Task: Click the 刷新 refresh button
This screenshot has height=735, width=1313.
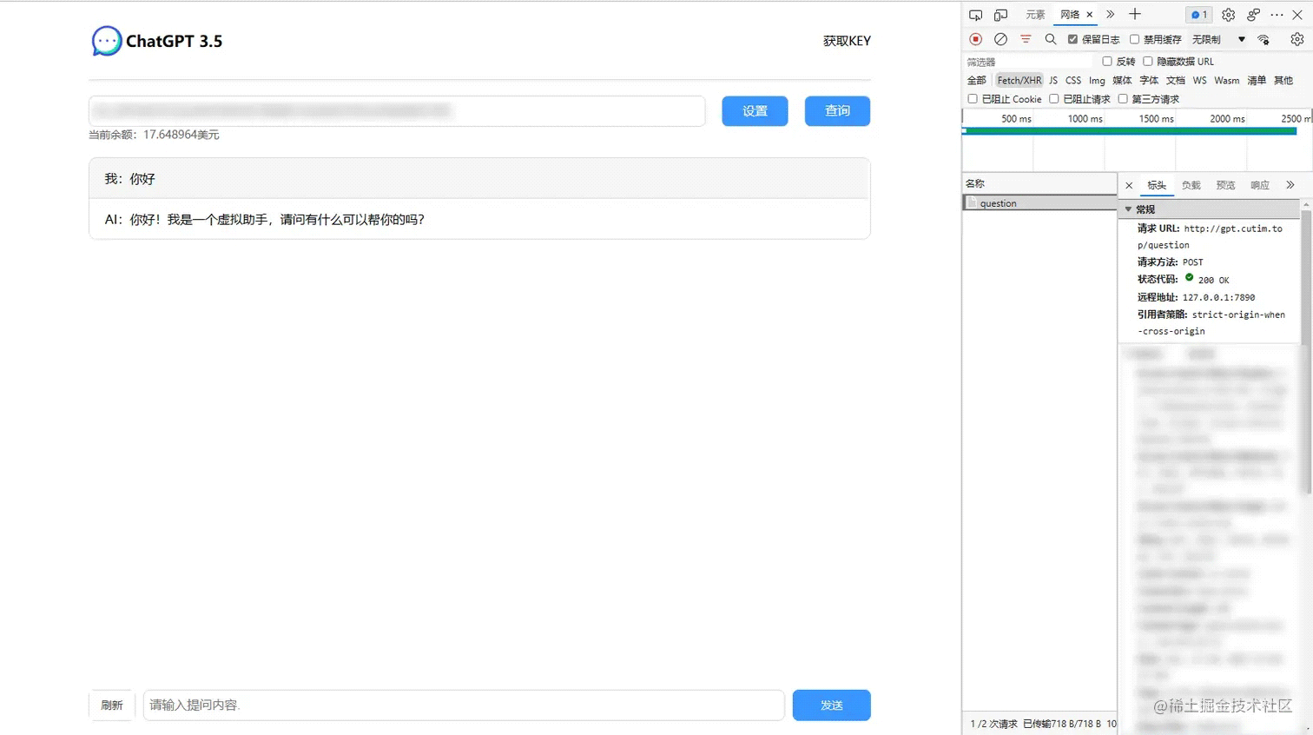Action: pyautogui.click(x=112, y=705)
